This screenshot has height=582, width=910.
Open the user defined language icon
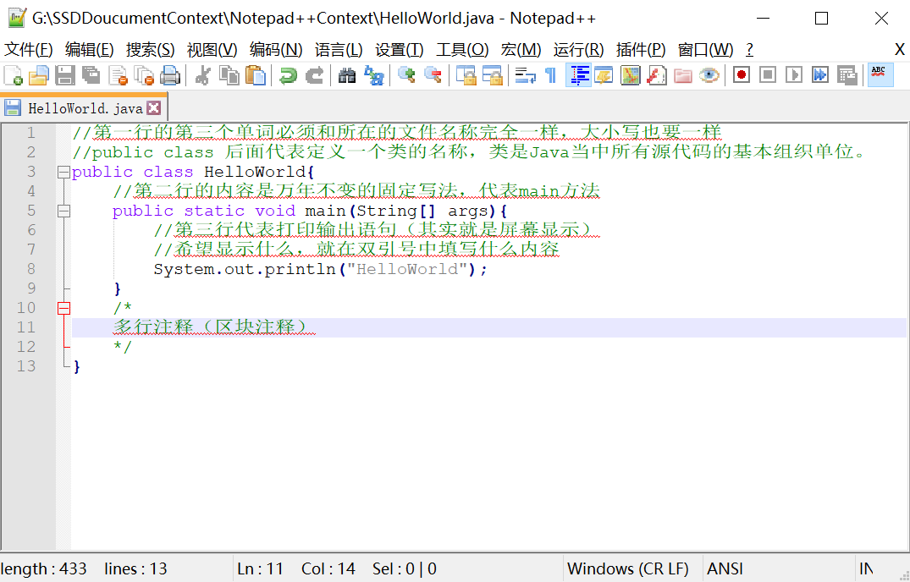(604, 75)
